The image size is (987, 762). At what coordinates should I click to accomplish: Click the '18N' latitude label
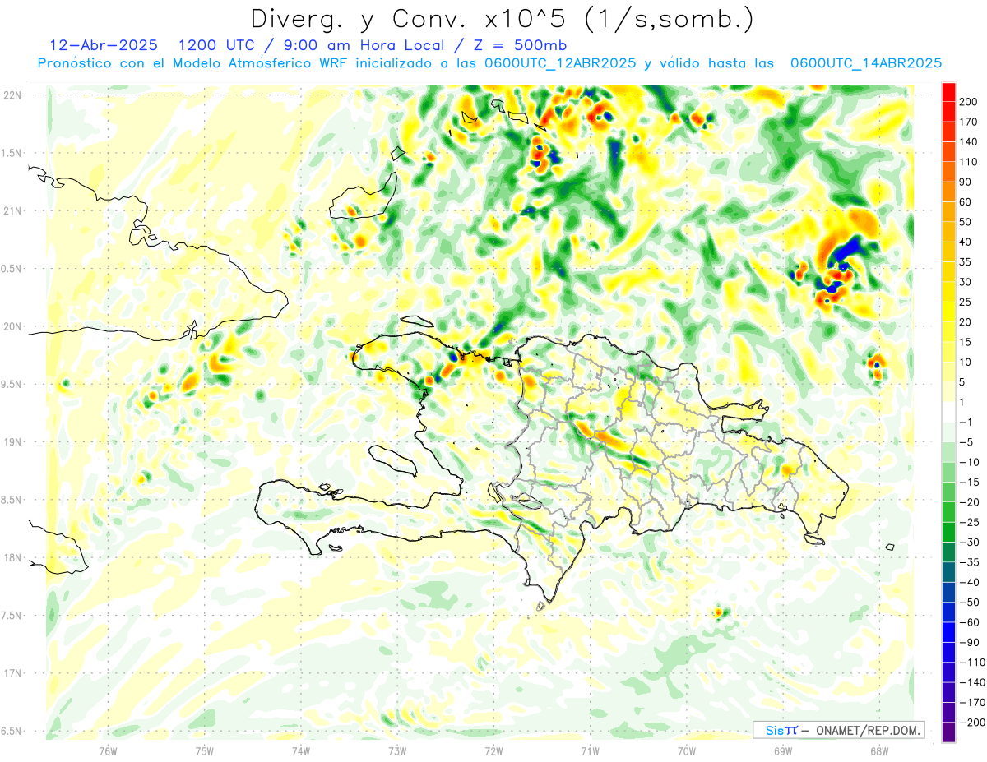[12, 557]
